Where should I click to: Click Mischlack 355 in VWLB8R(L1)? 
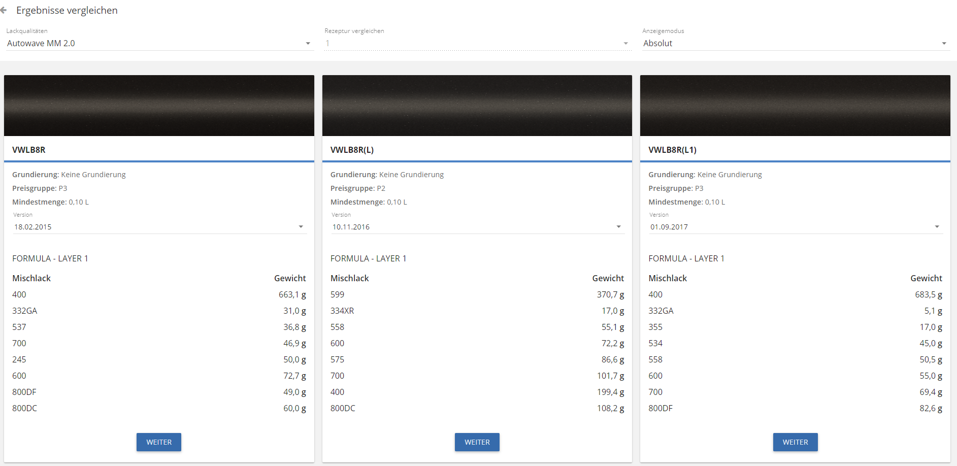tap(655, 327)
